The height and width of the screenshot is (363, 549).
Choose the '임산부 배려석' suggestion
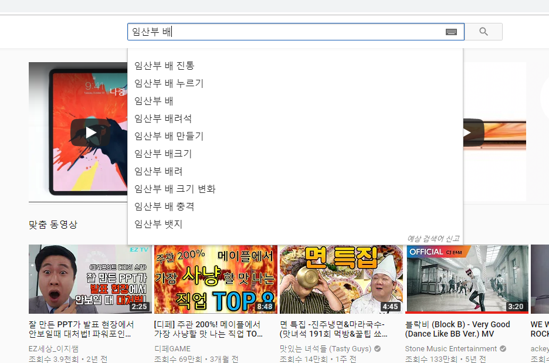(x=163, y=118)
